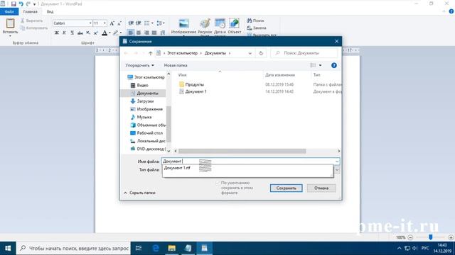Image resolution: width=455 pixels, height=255 pixels.
Task: Click the Redo arrow in WordPad title bar
Action: coord(28,4)
